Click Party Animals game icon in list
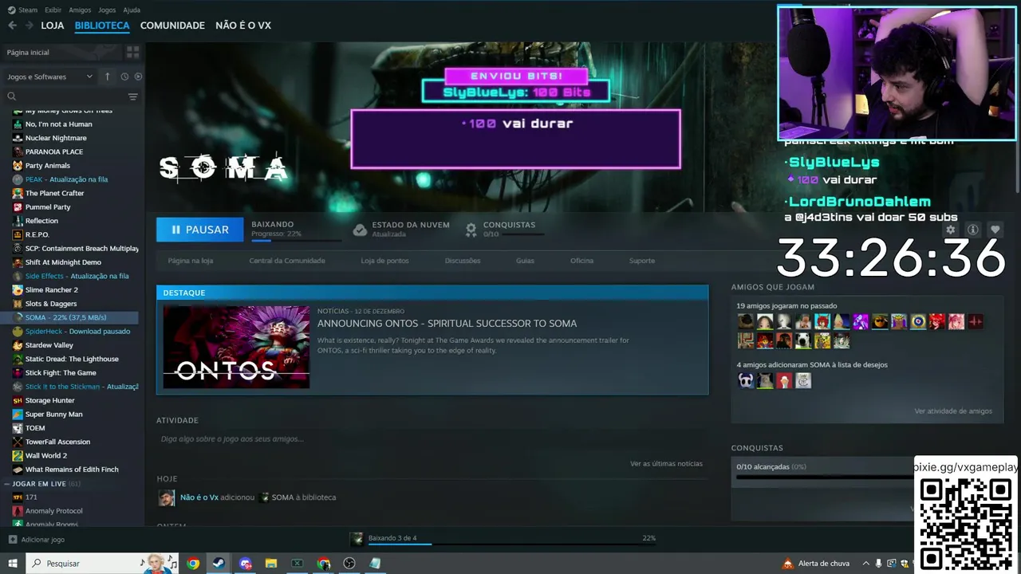Image resolution: width=1021 pixels, height=574 pixels. [18, 166]
